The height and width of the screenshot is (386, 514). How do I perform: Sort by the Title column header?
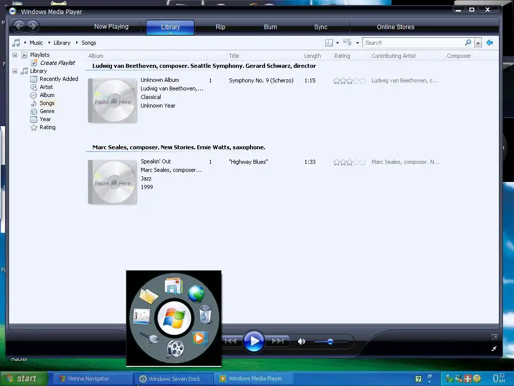pyautogui.click(x=264, y=56)
